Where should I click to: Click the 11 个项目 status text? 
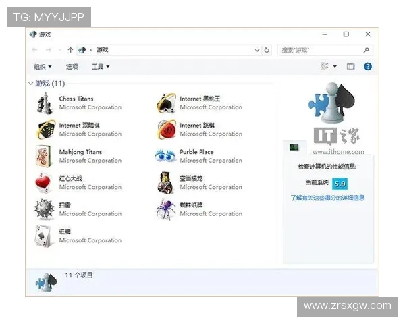(x=79, y=275)
